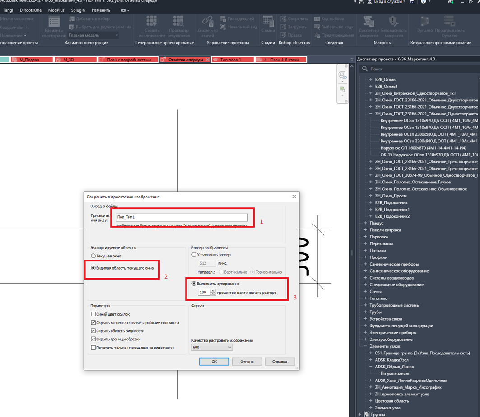The height and width of the screenshot is (417, 480).
Task: Click Правка selection icon
Action: point(284,35)
